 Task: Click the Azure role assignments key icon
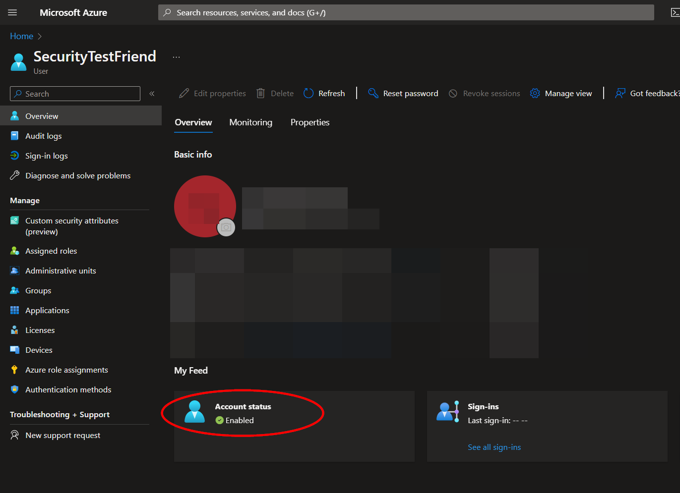pos(14,370)
